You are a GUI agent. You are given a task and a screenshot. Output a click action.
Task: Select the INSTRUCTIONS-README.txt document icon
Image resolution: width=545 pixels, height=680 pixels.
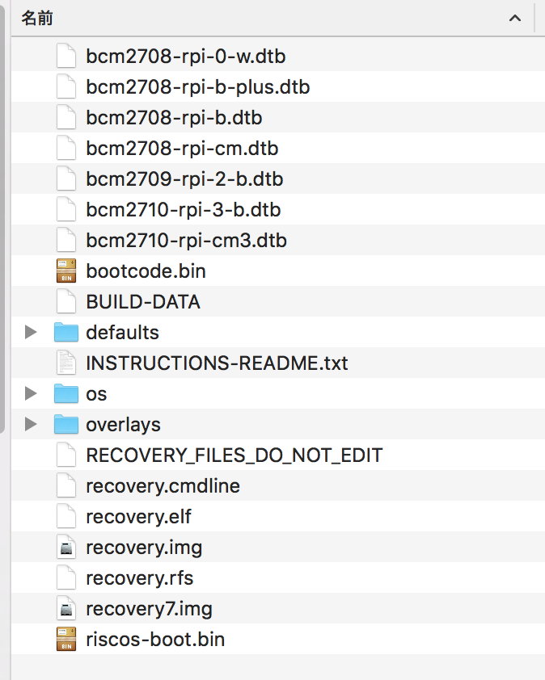[66, 363]
